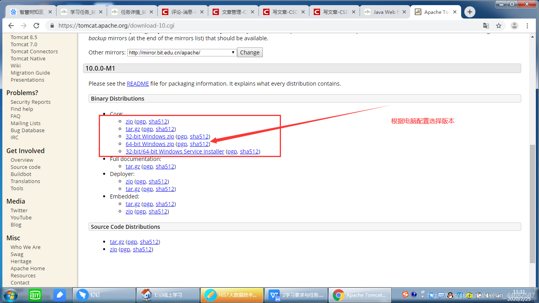Screen dimensions: 539x303
Task: Open the Windows Start menu
Action: point(10,295)
